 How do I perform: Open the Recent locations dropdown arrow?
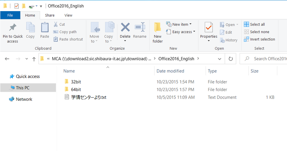27,59
